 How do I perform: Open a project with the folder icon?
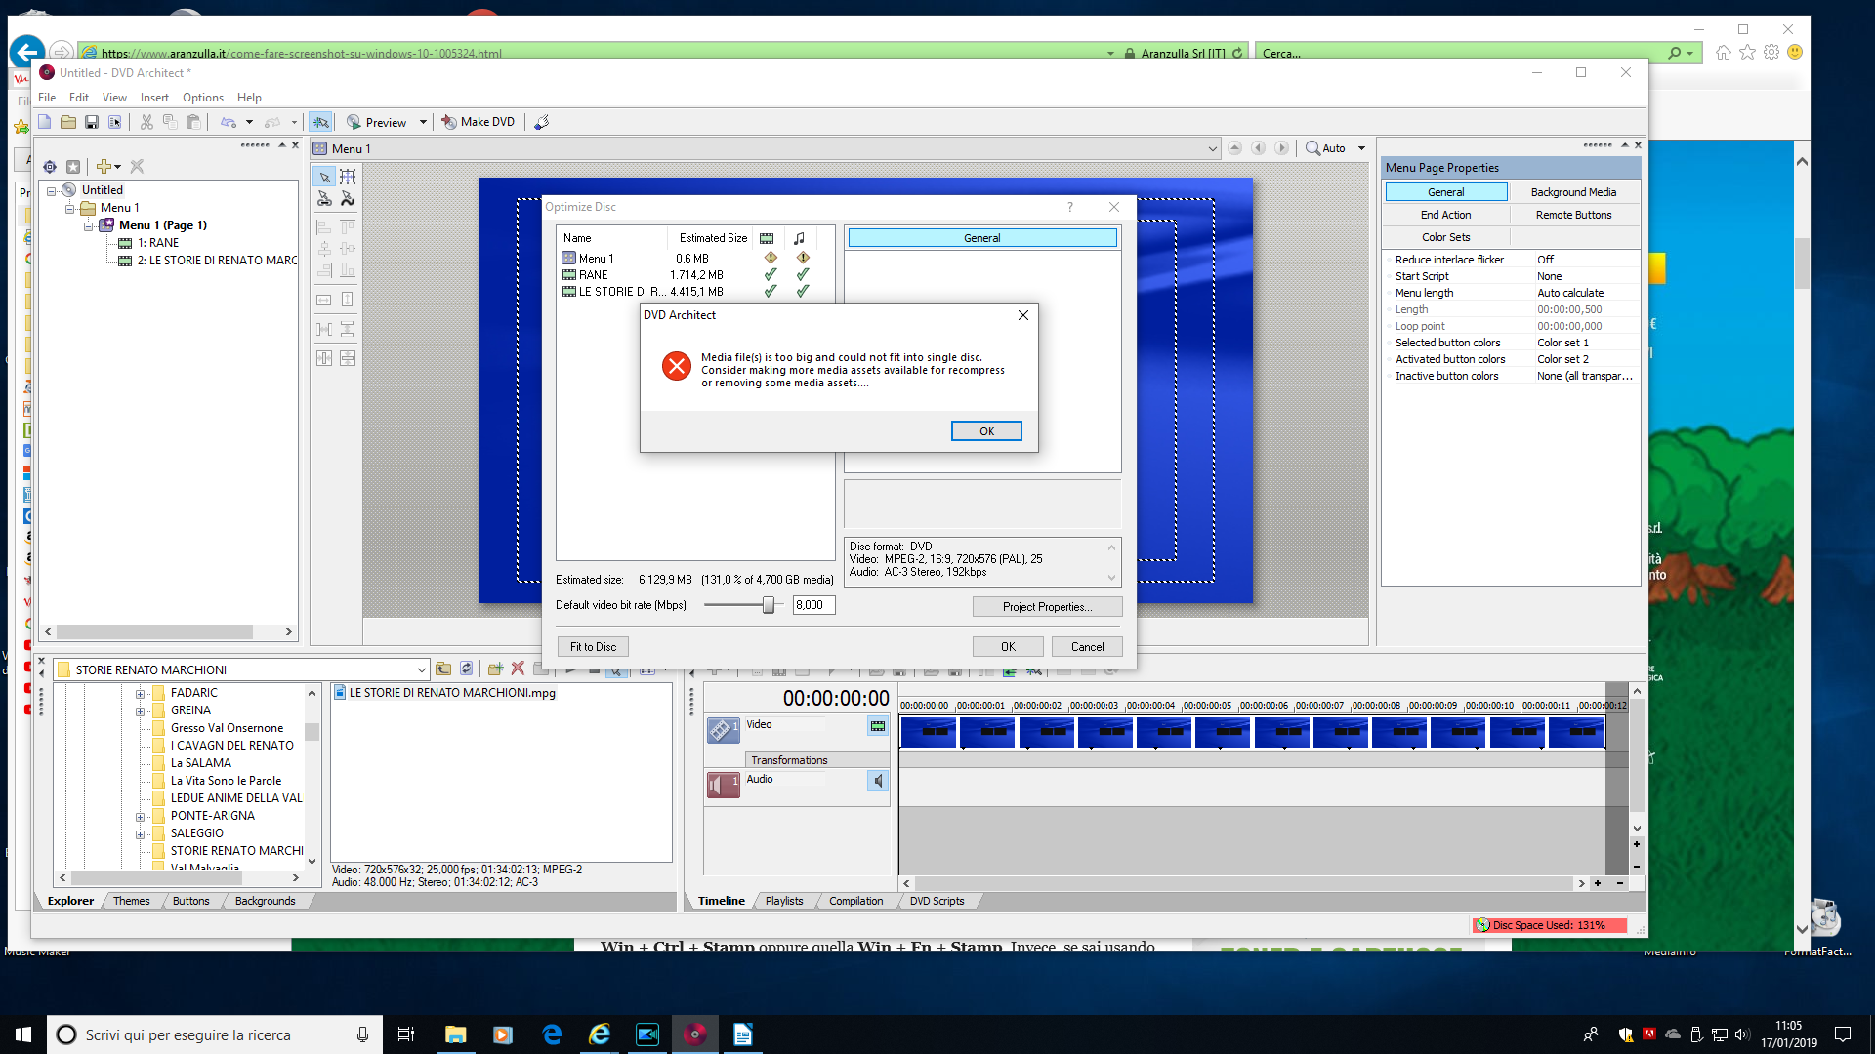[x=68, y=122]
